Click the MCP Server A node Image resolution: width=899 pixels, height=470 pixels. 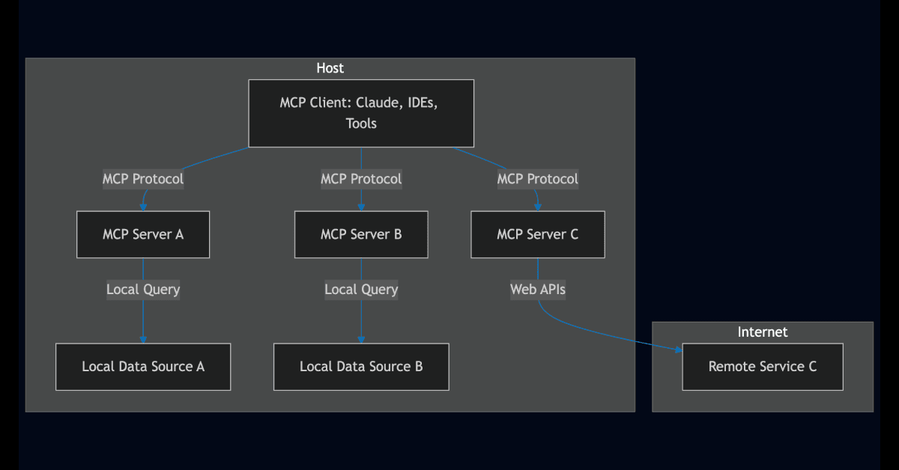(143, 234)
